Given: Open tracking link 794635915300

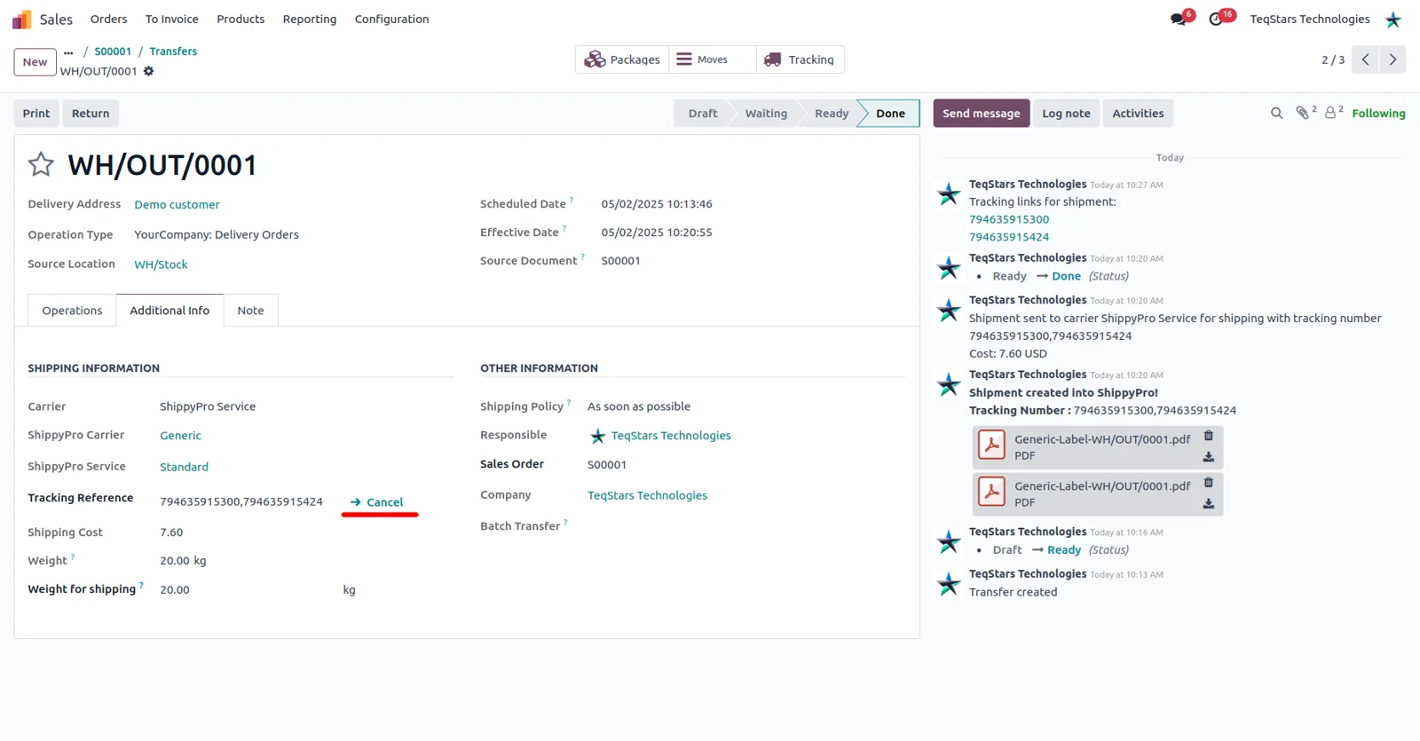Looking at the screenshot, I should tap(1009, 219).
